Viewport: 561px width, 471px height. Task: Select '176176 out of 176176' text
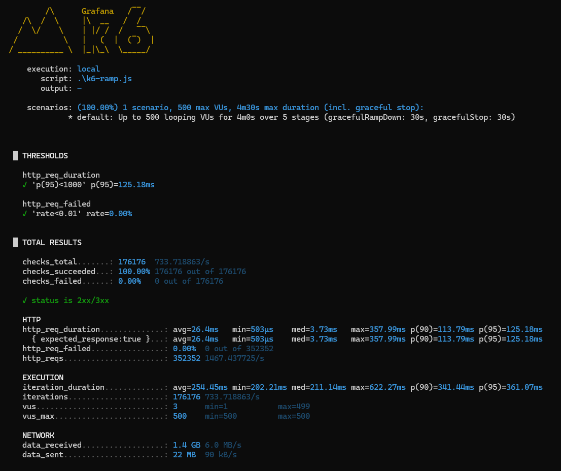[200, 272]
